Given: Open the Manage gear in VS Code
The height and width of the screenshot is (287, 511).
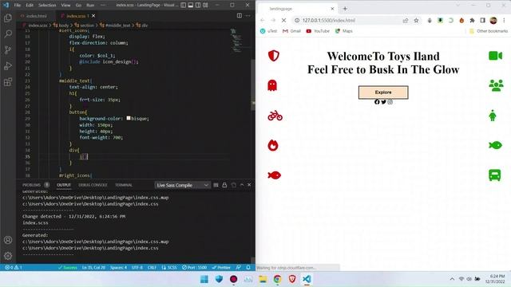Looking at the screenshot, I should pos(8,256).
